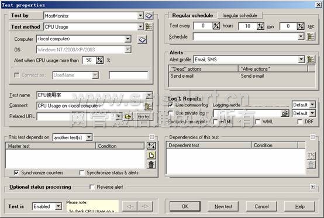Open the Schedule dropdown
The image size is (324, 218).
pyautogui.click(x=301, y=37)
